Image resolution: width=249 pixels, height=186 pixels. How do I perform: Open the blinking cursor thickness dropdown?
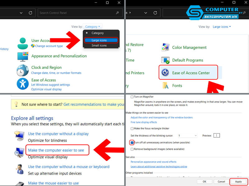(x=187, y=135)
